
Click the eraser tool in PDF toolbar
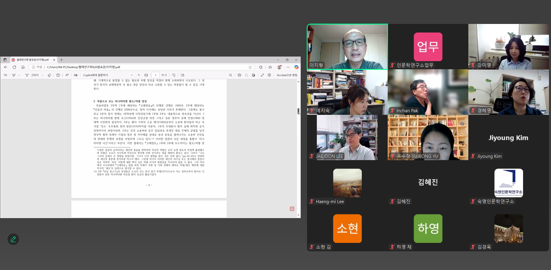[x=49, y=75]
